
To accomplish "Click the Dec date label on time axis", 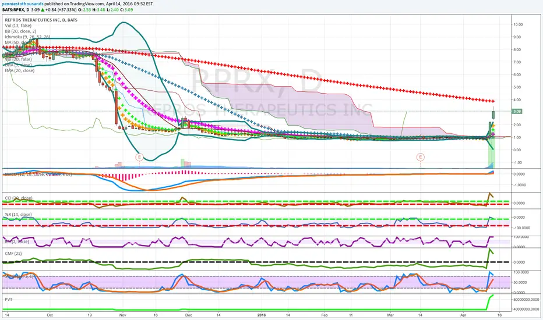I will click(x=189, y=315).
